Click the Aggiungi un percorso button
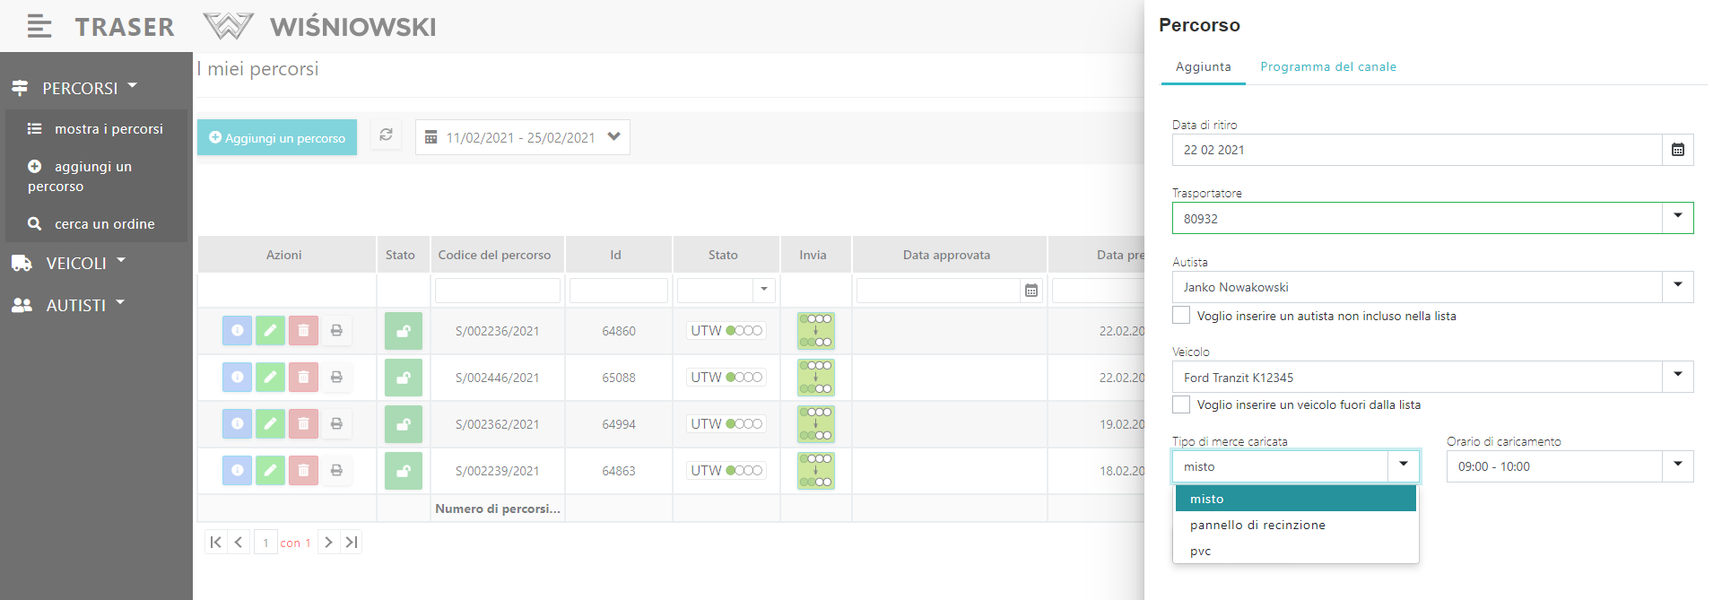 (277, 138)
